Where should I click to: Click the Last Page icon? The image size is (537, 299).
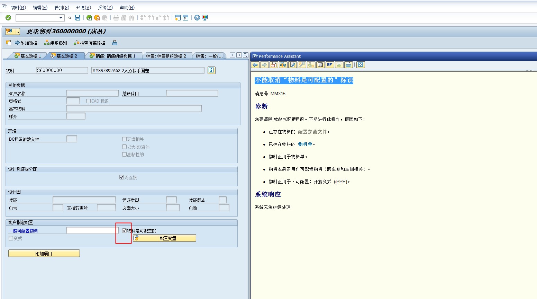point(166,18)
